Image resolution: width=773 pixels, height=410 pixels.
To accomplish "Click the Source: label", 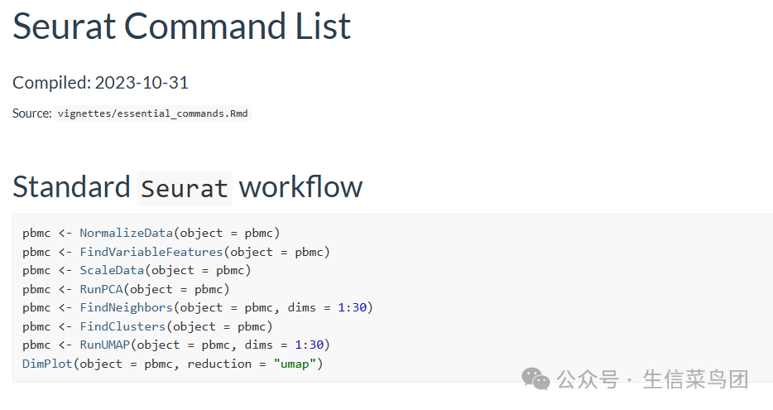I will point(32,113).
